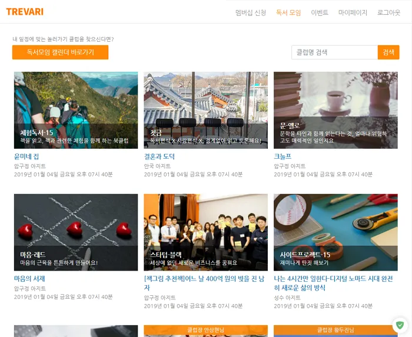
Task: Open the 체험독서-15 hiking thumbnail
Action: (x=76, y=109)
